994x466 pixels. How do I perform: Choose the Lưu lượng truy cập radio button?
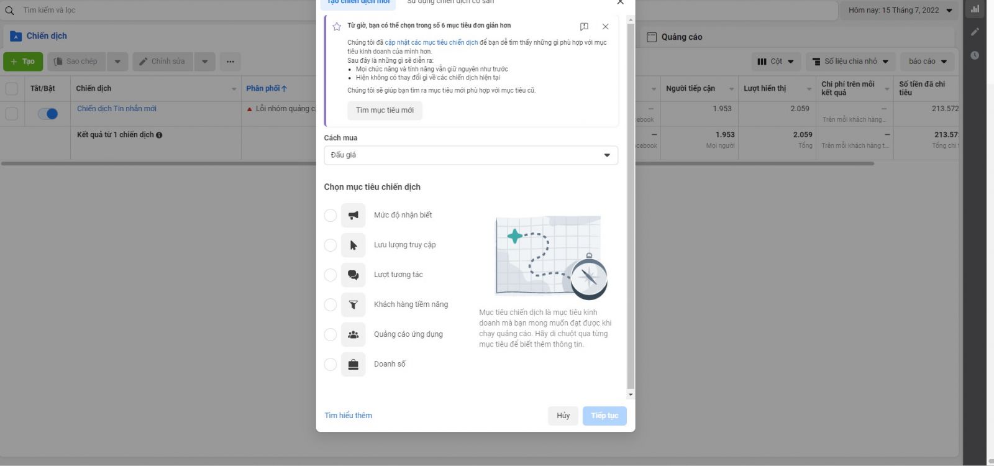click(x=331, y=245)
